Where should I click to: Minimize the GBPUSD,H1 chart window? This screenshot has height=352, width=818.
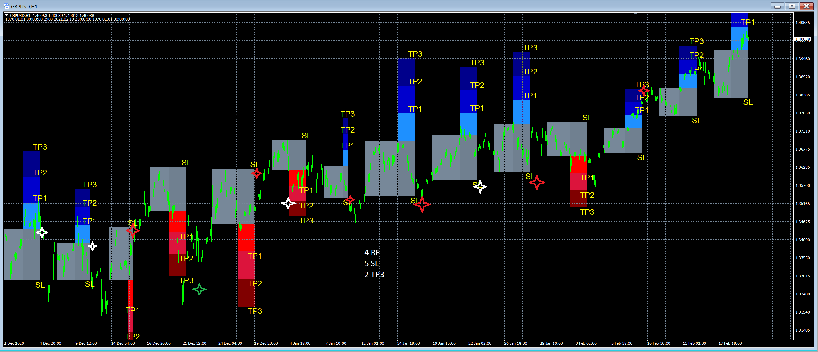[777, 6]
